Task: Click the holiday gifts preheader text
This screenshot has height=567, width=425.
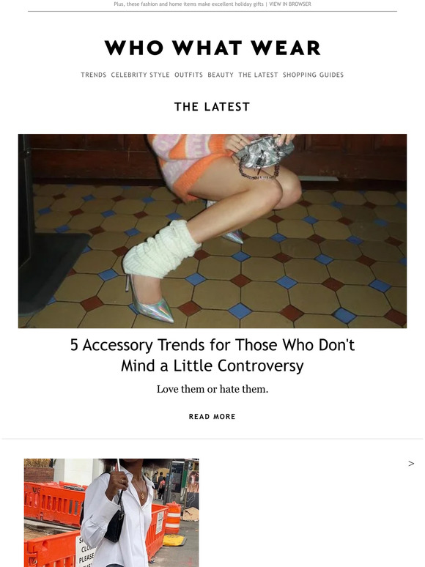Action: pyautogui.click(x=188, y=4)
